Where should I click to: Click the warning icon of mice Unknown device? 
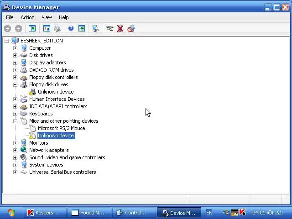(x=32, y=136)
